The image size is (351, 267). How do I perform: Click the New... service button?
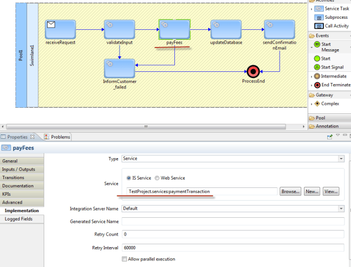coord(312,191)
